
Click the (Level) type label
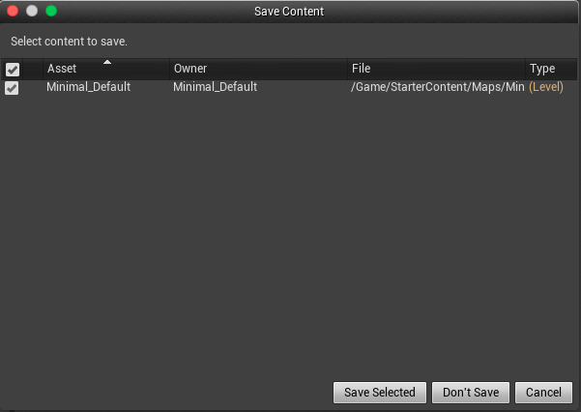(x=545, y=87)
